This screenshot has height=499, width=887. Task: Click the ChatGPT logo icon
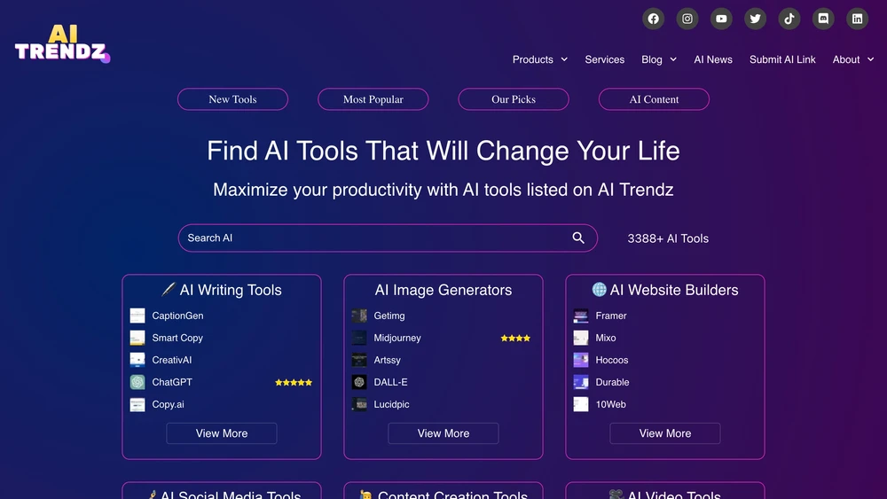point(137,382)
